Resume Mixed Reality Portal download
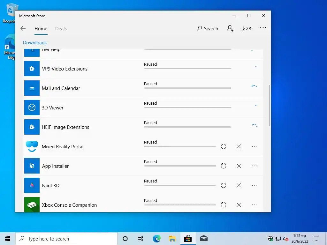327x245 pixels. (223, 146)
